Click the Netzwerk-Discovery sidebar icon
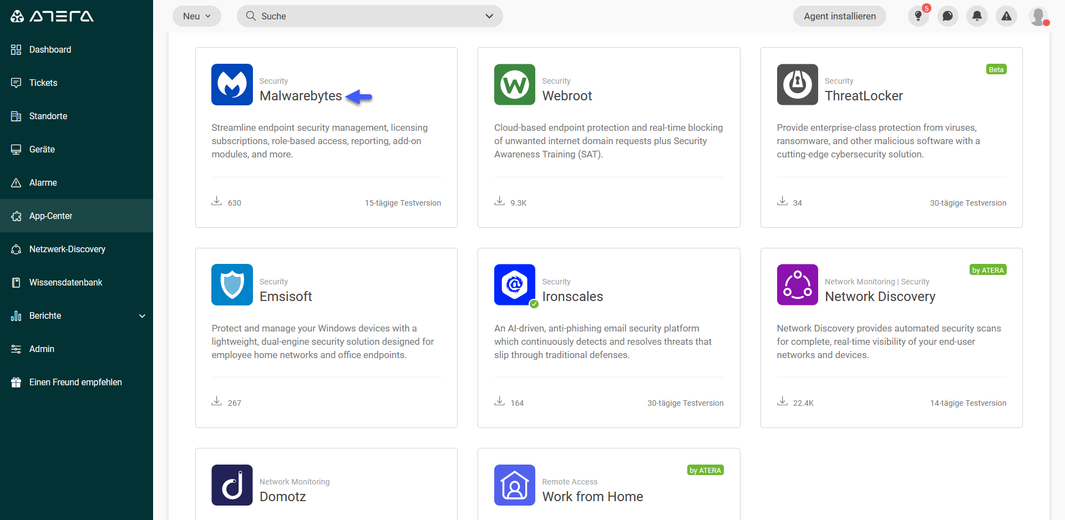The width and height of the screenshot is (1065, 520). tap(16, 249)
